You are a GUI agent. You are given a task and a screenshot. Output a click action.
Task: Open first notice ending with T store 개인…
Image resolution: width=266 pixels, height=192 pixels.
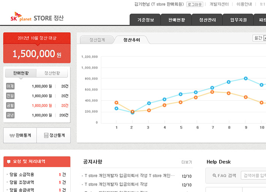(130, 176)
